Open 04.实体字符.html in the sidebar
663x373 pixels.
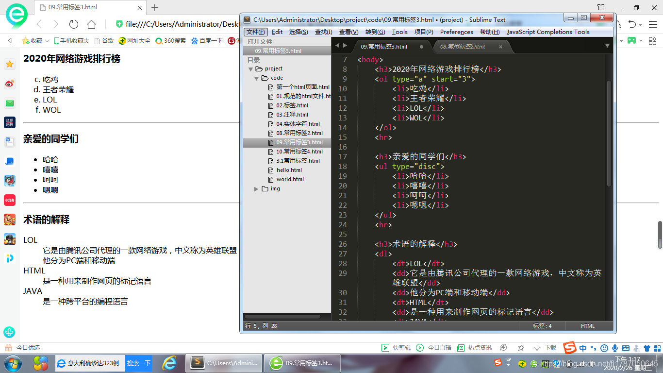click(x=298, y=124)
